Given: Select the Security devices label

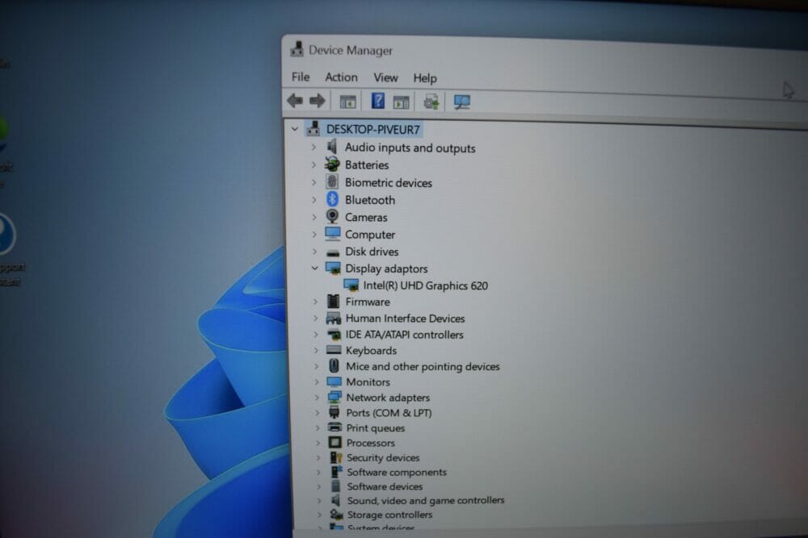Looking at the screenshot, I should [383, 458].
